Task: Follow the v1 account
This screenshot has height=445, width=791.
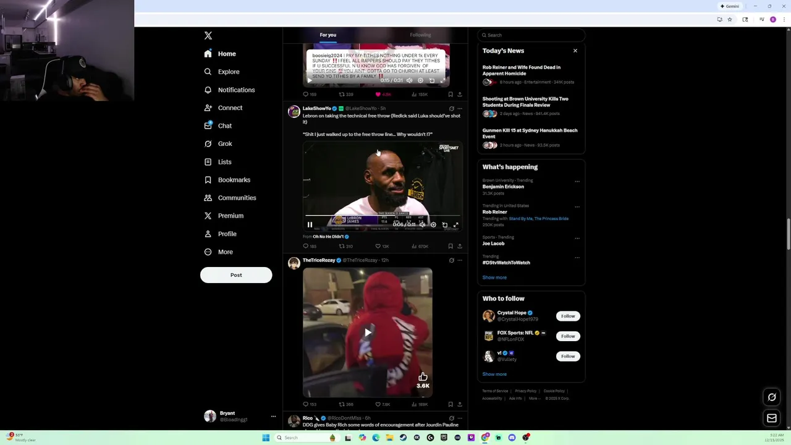Action: 568,356
